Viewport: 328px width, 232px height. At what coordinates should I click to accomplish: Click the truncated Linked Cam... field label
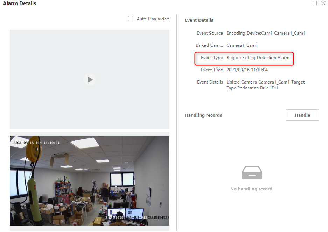pyautogui.click(x=209, y=45)
